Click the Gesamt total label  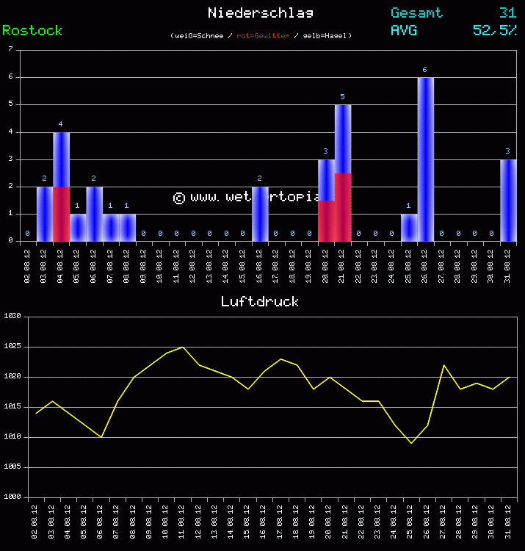pos(416,12)
